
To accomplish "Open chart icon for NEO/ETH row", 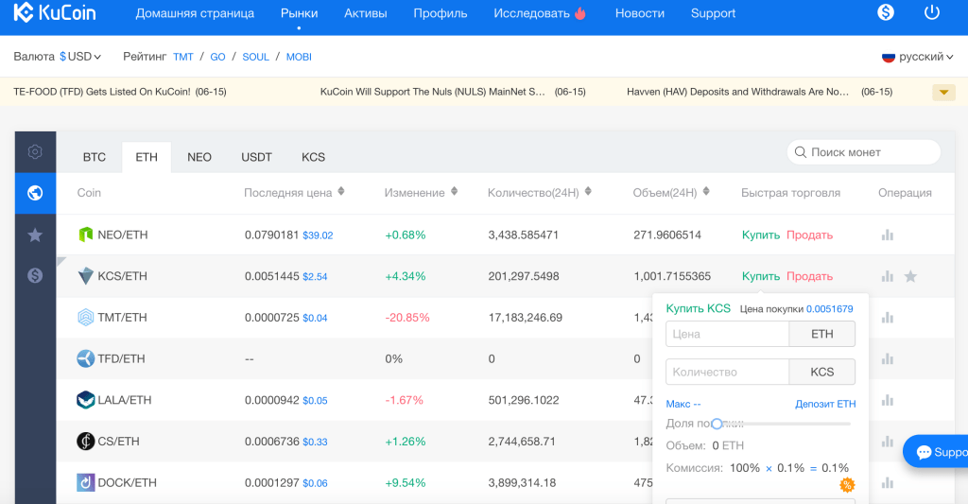I will click(x=888, y=235).
